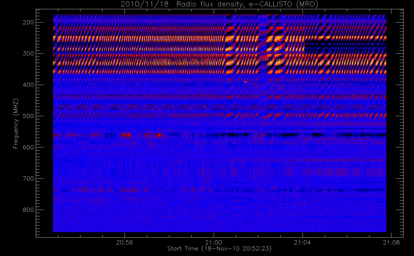Click the 21:00 time tick label

click(x=214, y=242)
